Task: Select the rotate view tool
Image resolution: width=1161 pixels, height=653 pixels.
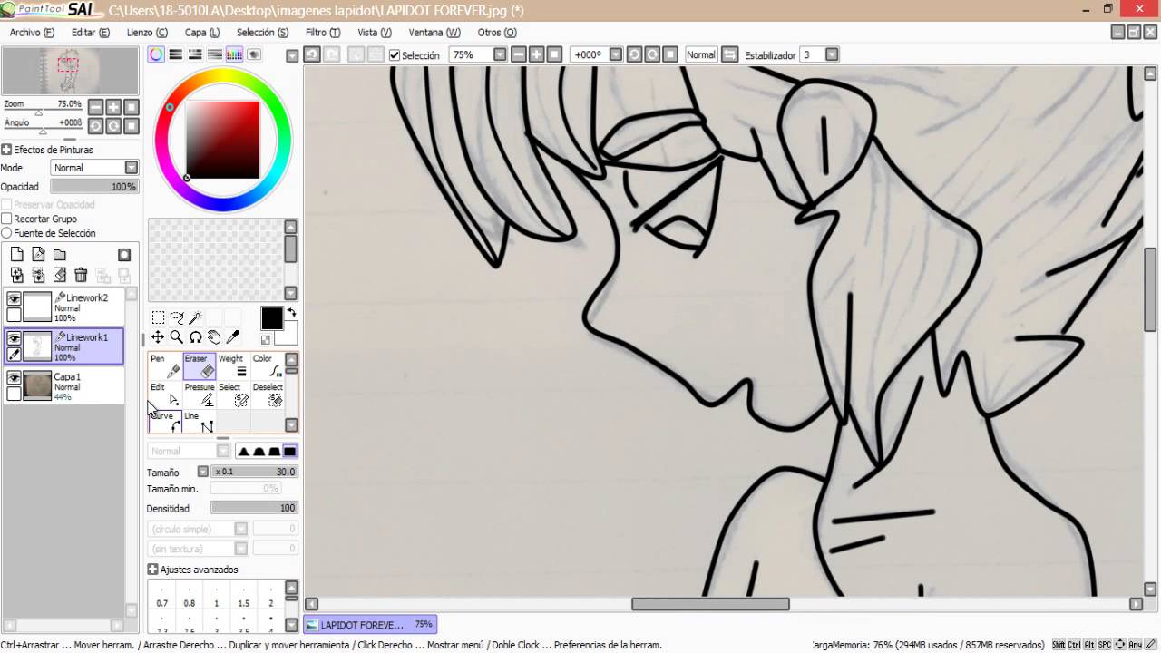Action: pos(195,337)
